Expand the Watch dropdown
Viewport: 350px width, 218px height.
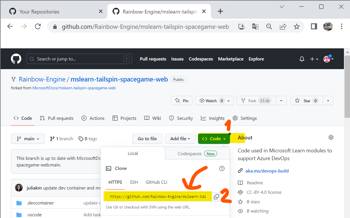tap(214, 101)
